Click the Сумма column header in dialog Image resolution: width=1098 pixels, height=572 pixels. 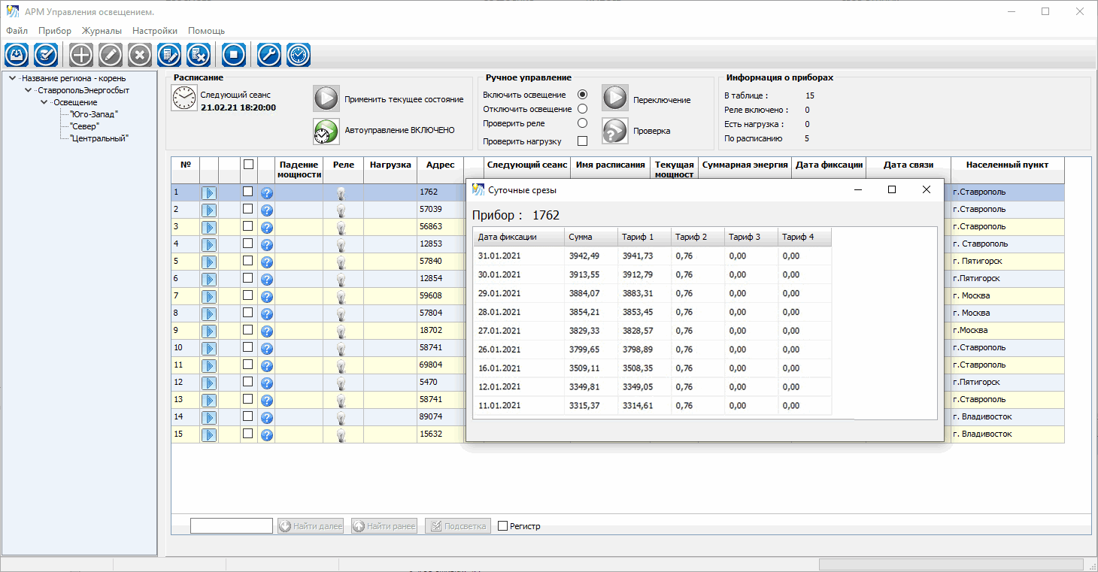[x=591, y=237]
